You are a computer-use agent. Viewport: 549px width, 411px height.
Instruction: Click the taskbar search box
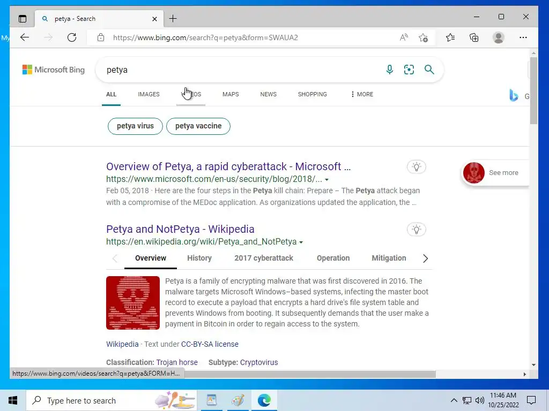111,400
